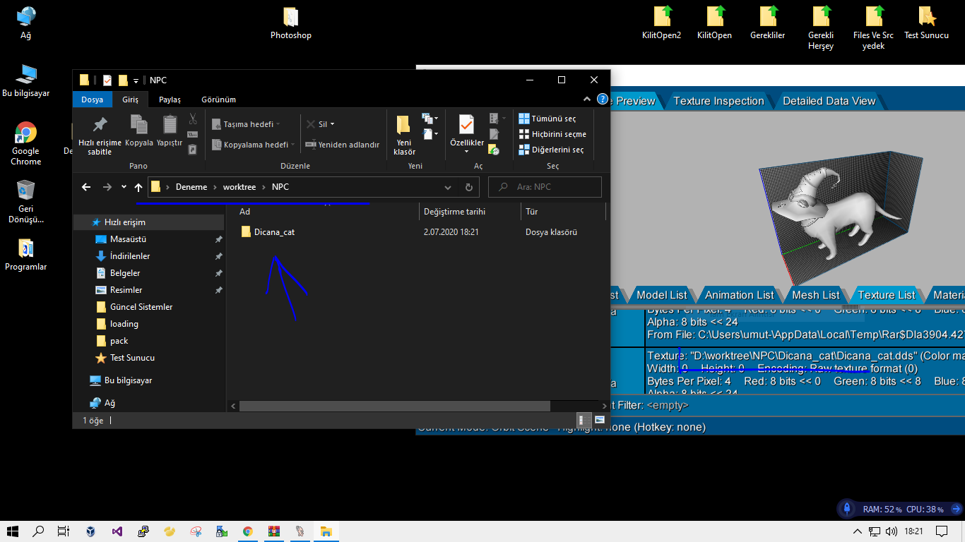The height and width of the screenshot is (542, 965).
Task: Click Deneme in address breadcrumb
Action: pyautogui.click(x=191, y=187)
